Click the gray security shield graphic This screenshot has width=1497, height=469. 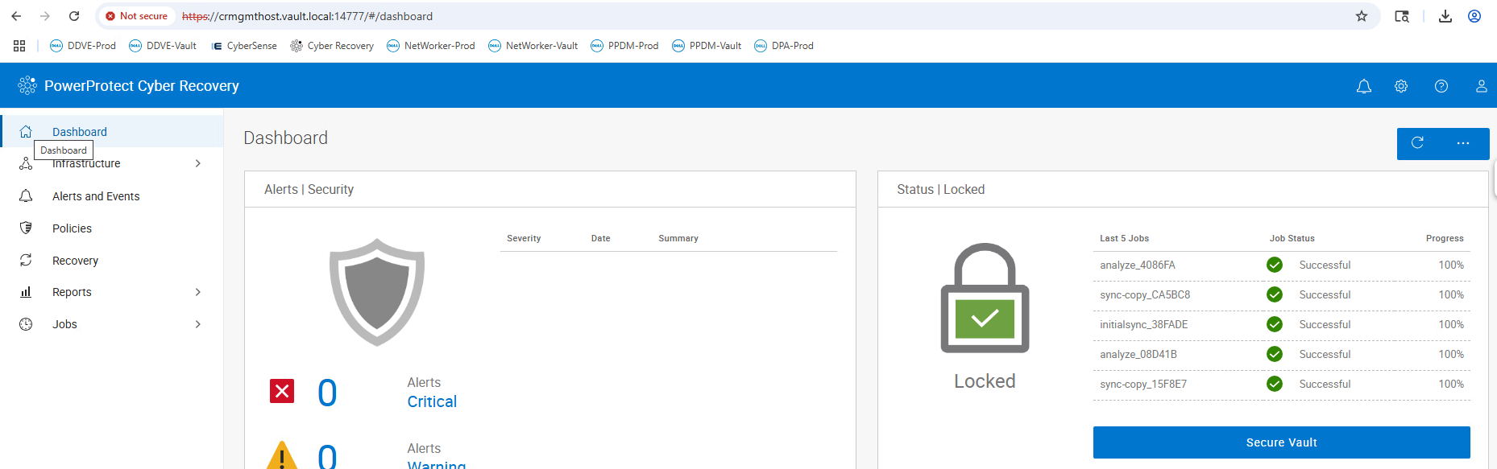[377, 292]
